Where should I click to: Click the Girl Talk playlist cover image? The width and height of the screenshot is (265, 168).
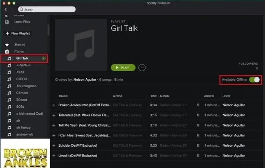coord(81,45)
